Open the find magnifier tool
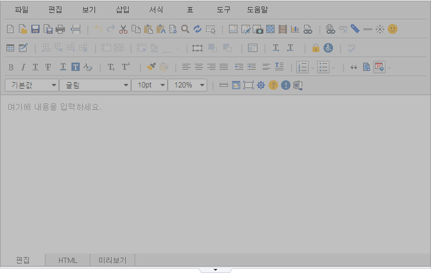 (185, 29)
